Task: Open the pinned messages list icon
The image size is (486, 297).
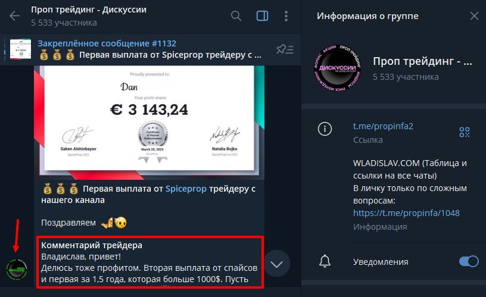Action: [285, 49]
